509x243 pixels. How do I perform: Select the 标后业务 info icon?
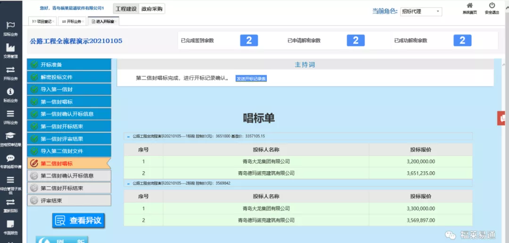(10, 92)
